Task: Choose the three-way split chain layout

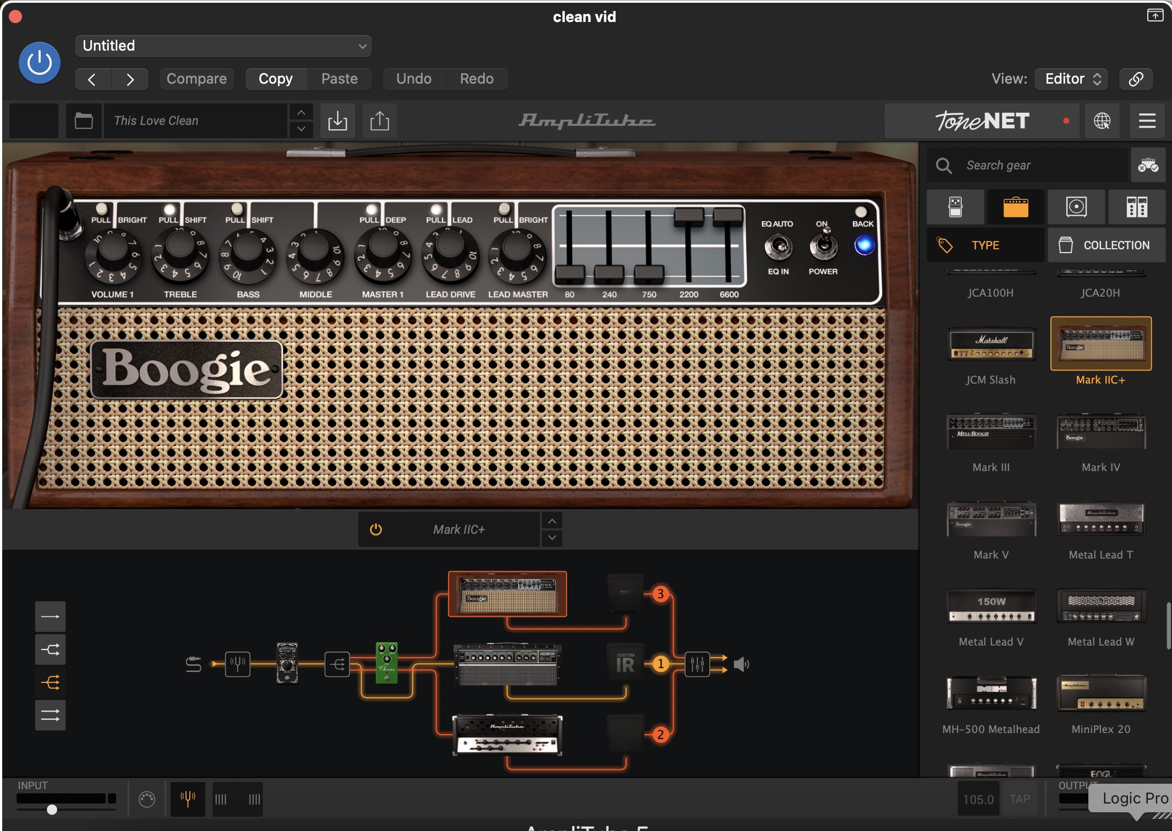Action: (x=50, y=682)
